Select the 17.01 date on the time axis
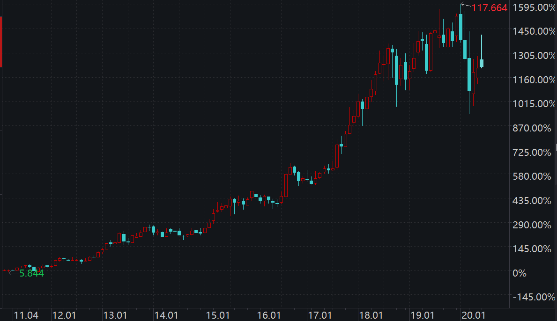 (320, 315)
